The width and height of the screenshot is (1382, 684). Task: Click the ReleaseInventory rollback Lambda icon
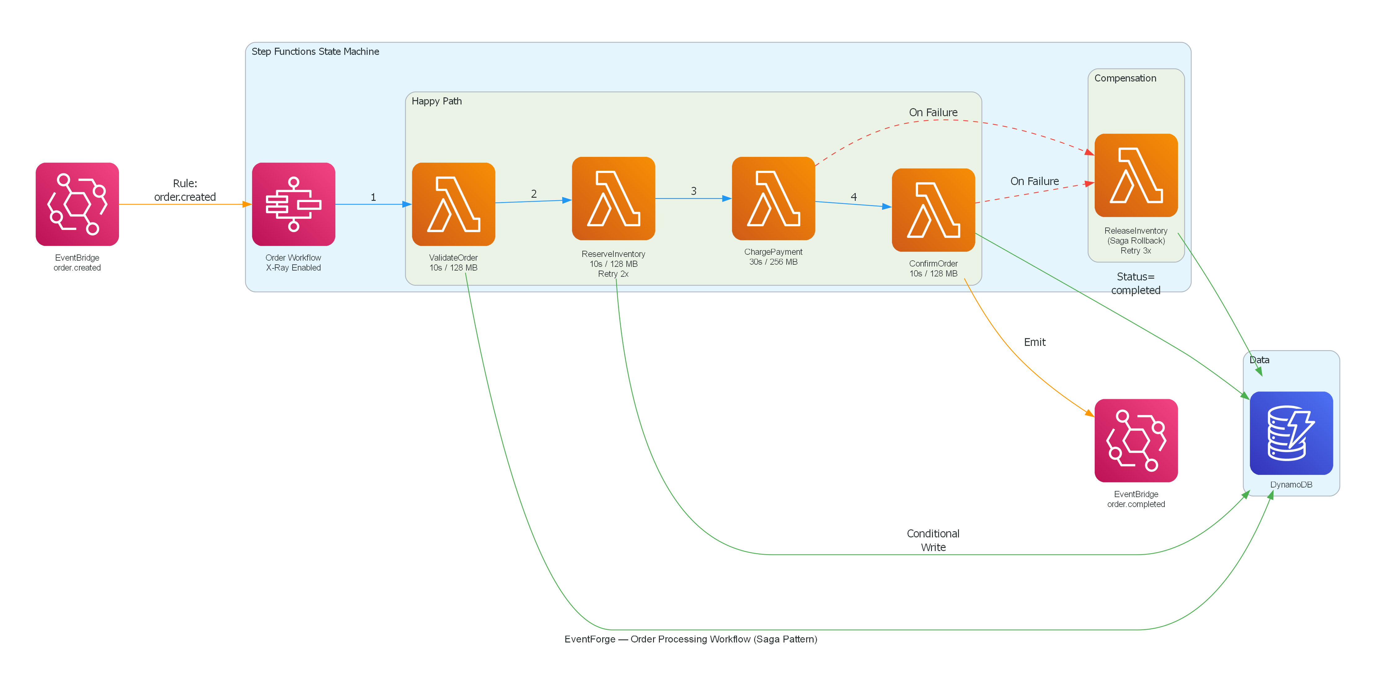click(x=1136, y=175)
